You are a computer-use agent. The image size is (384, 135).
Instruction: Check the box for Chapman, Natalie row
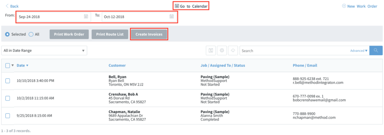pyautogui.click(x=7, y=116)
